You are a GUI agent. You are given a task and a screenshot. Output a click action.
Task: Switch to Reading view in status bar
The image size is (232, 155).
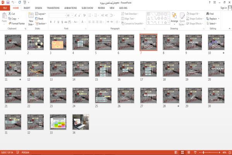pyautogui.click(x=189, y=152)
